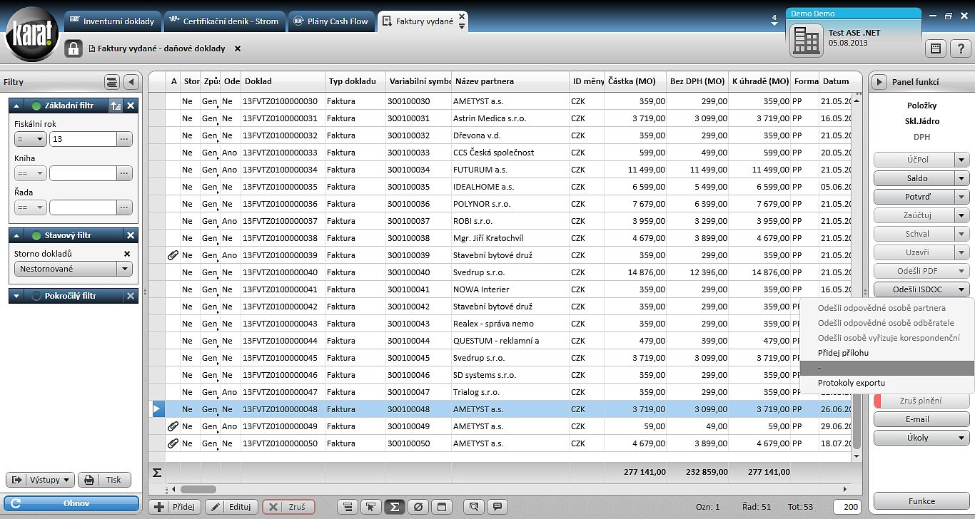Click the magnifier search icon in toolbar

point(473,507)
